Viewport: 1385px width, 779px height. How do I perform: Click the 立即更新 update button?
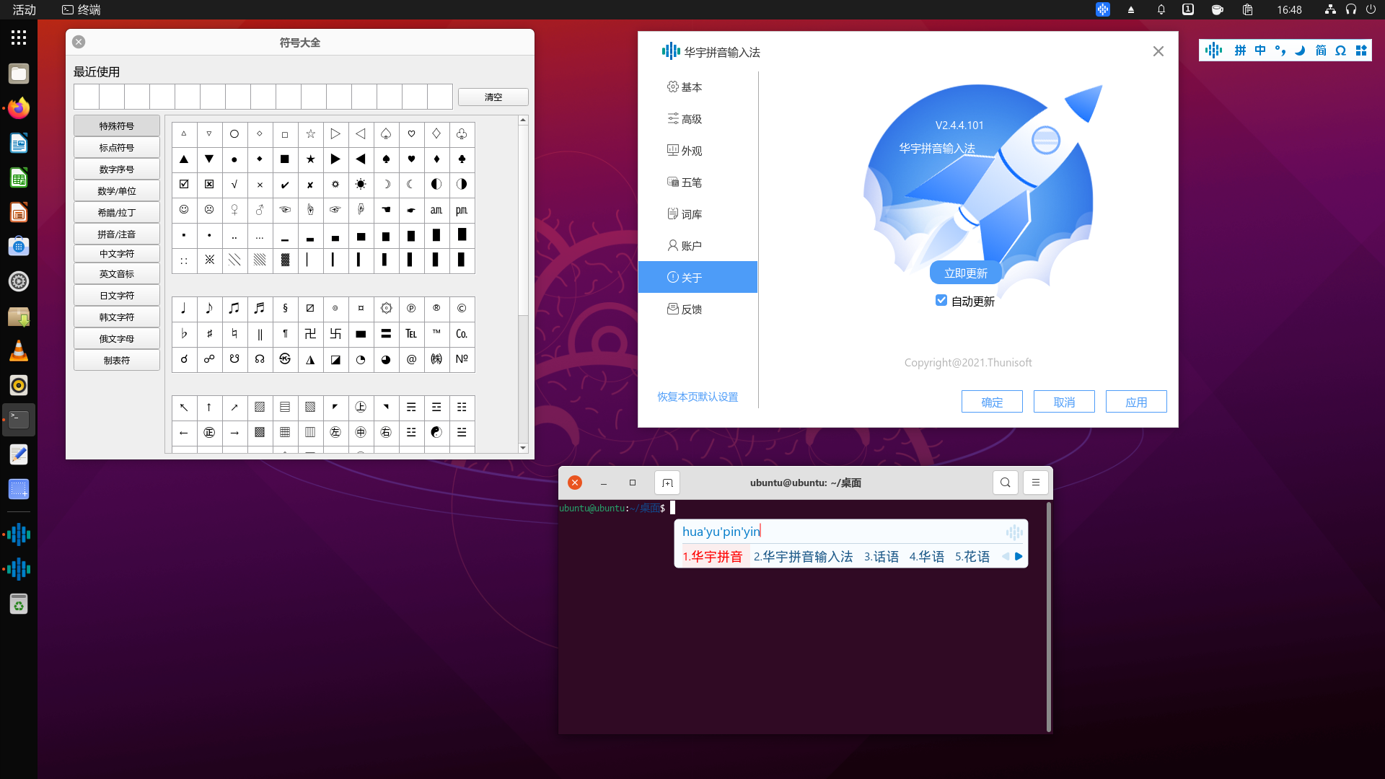[x=966, y=273]
